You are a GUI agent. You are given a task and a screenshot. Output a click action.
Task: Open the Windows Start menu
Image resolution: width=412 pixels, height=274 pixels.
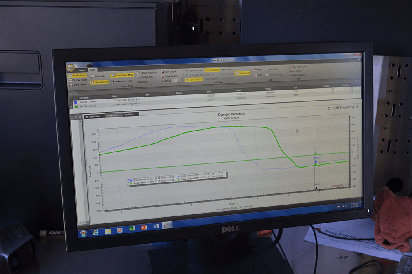tap(84, 234)
